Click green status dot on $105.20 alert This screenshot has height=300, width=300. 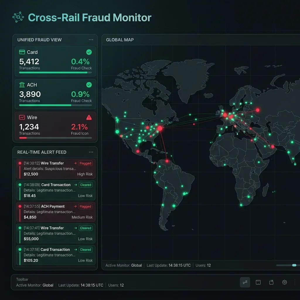coord(20,250)
